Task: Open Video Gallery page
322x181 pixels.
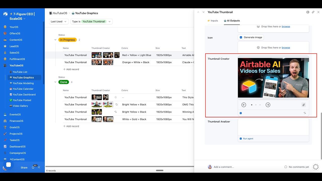Action: click(20, 106)
